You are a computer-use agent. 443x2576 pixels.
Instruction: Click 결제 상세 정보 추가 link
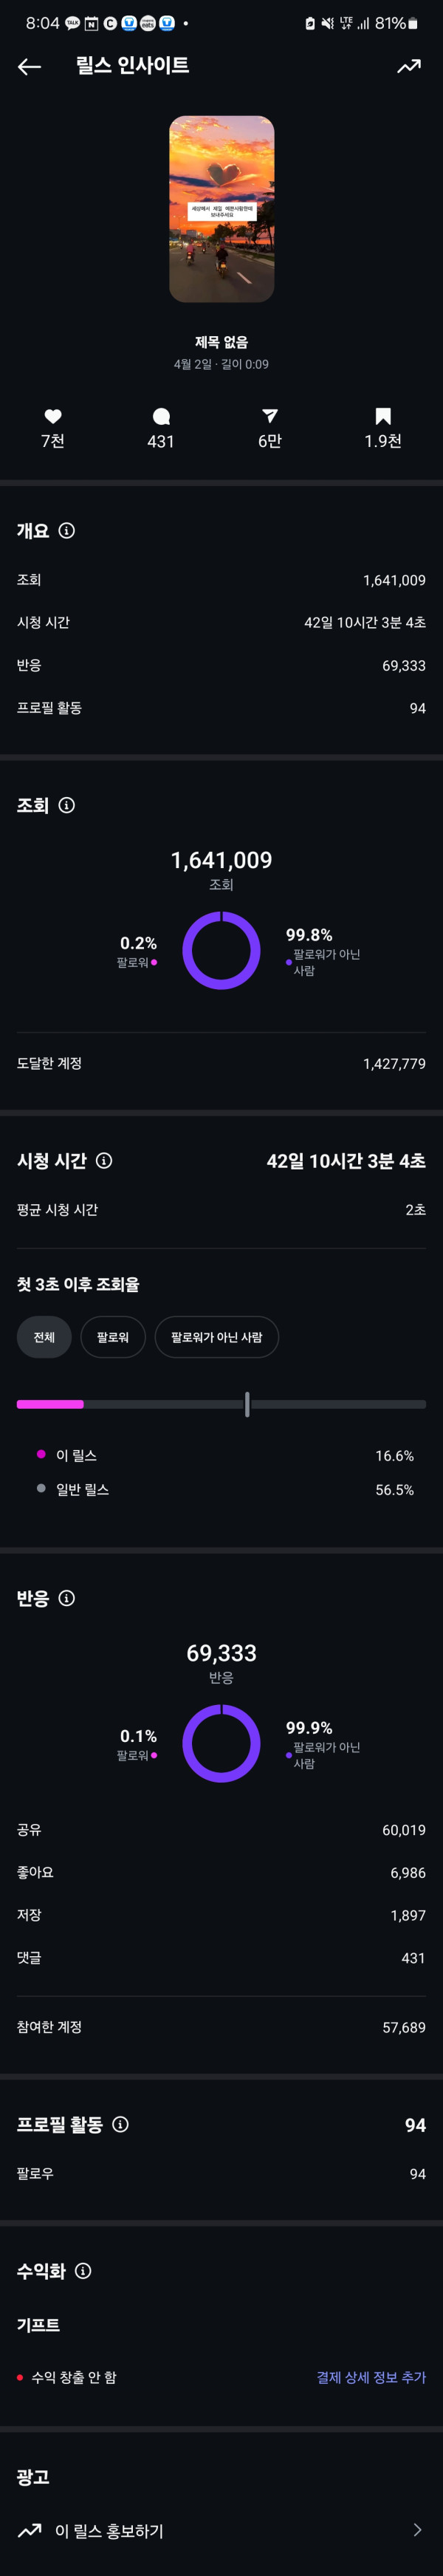371,2377
